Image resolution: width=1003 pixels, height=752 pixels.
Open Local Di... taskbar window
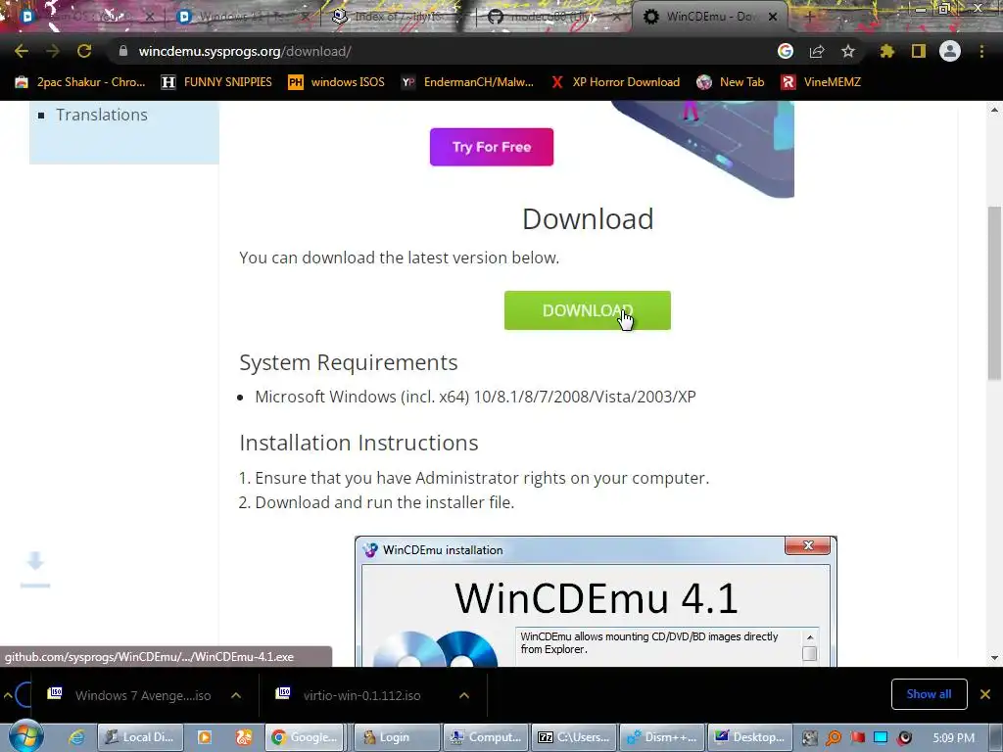139,737
